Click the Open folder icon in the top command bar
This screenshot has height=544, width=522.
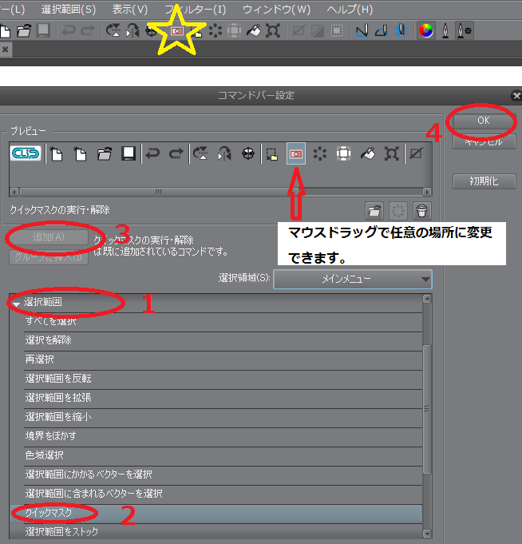[24, 31]
